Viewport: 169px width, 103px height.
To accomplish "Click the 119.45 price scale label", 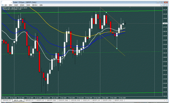I will pyautogui.click(x=165, y=92).
